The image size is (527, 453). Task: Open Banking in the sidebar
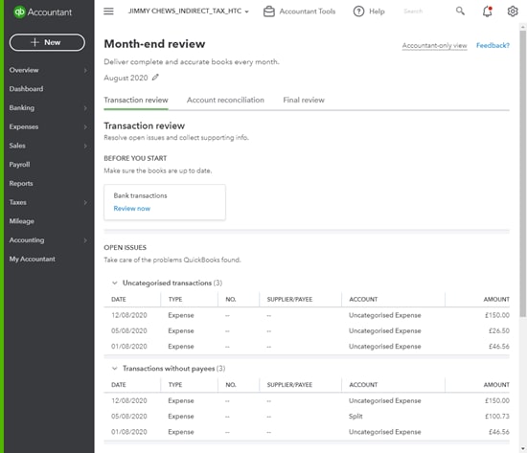click(22, 108)
